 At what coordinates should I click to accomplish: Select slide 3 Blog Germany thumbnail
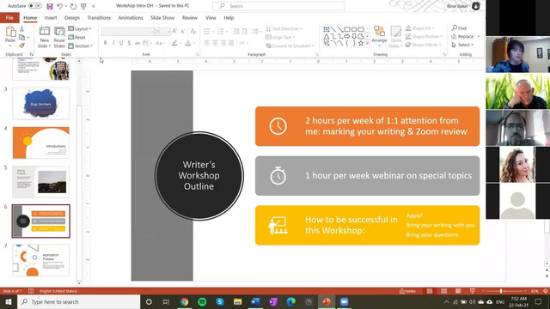[x=41, y=103]
